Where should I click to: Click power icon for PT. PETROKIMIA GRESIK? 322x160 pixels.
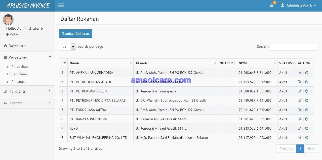(307, 91)
